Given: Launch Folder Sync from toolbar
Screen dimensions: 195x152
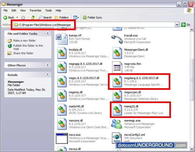Looking at the screenshot, I should pos(92,18).
